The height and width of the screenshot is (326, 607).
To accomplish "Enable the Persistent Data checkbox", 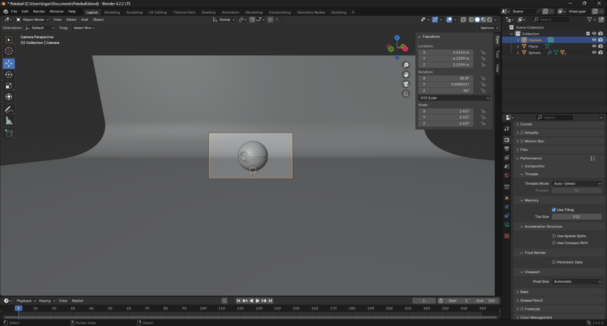I will (554, 262).
